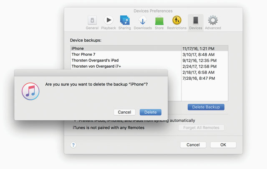This screenshot has width=267, height=169.
Task: Click the Forget All Remotes button
Action: coord(201,127)
